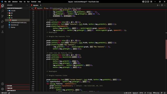Toggle the bottom panel layout
The width and height of the screenshot is (167, 94).
click(146, 2)
